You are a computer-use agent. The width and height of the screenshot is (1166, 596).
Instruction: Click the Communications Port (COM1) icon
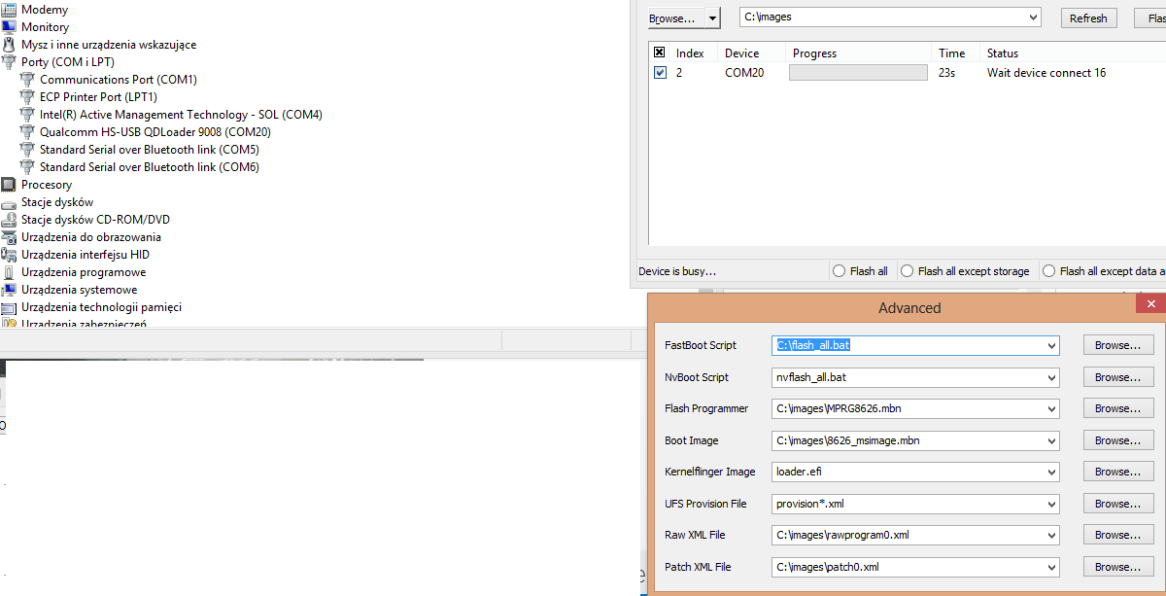tap(27, 80)
